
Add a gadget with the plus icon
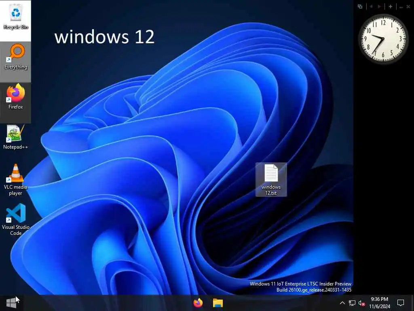pos(391,6)
